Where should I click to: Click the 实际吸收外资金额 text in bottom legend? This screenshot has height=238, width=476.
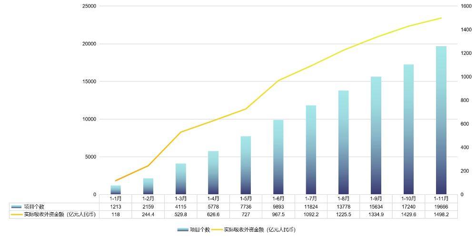click(259, 229)
